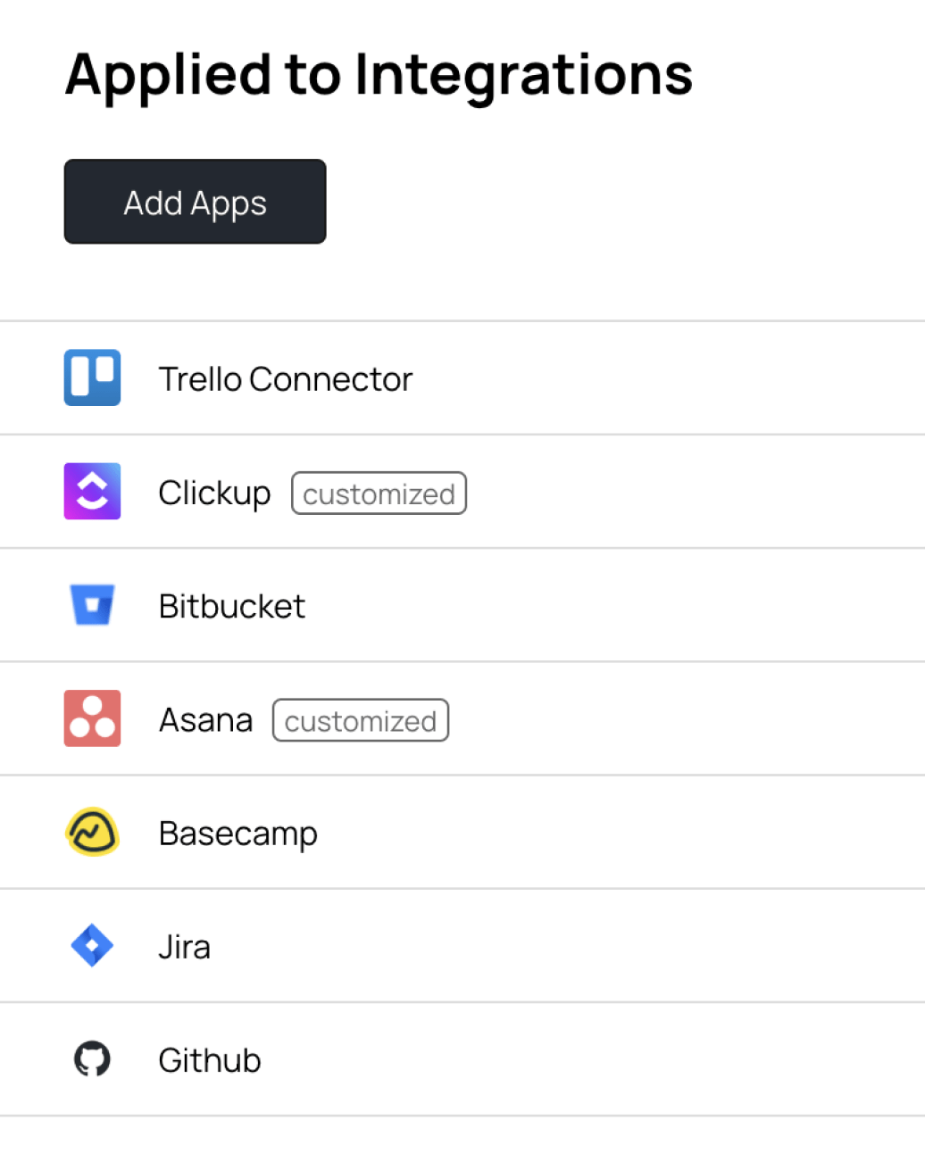Image resolution: width=925 pixels, height=1153 pixels.
Task: Click the Clickup app icon
Action: tap(92, 491)
